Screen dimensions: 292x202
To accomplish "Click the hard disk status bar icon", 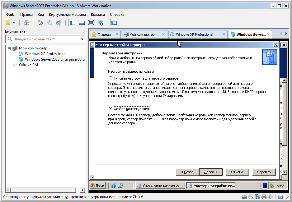I will click(x=244, y=197).
